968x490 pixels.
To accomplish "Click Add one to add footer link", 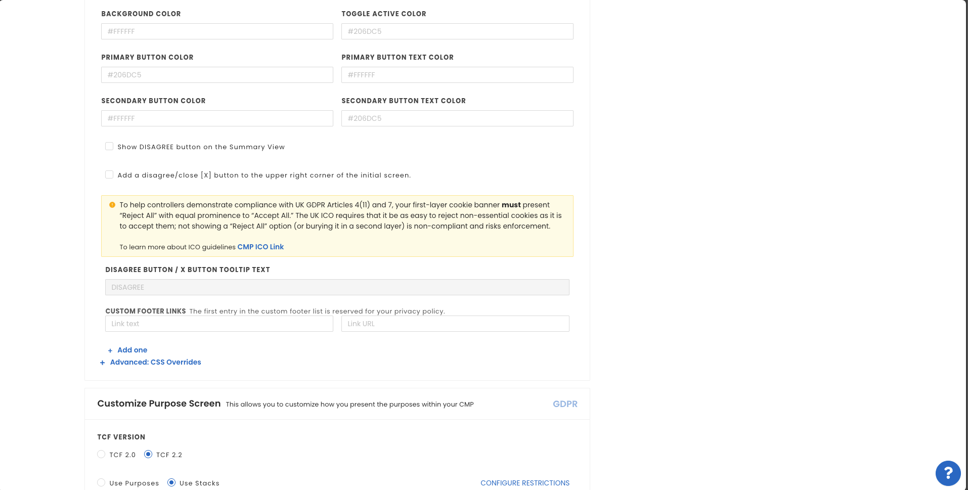I will point(132,350).
